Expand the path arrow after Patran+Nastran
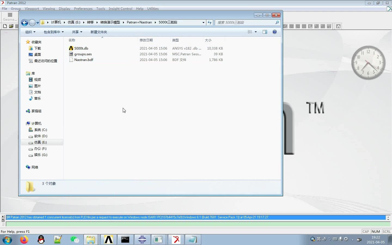This screenshot has height=245, width=392. coord(155,22)
